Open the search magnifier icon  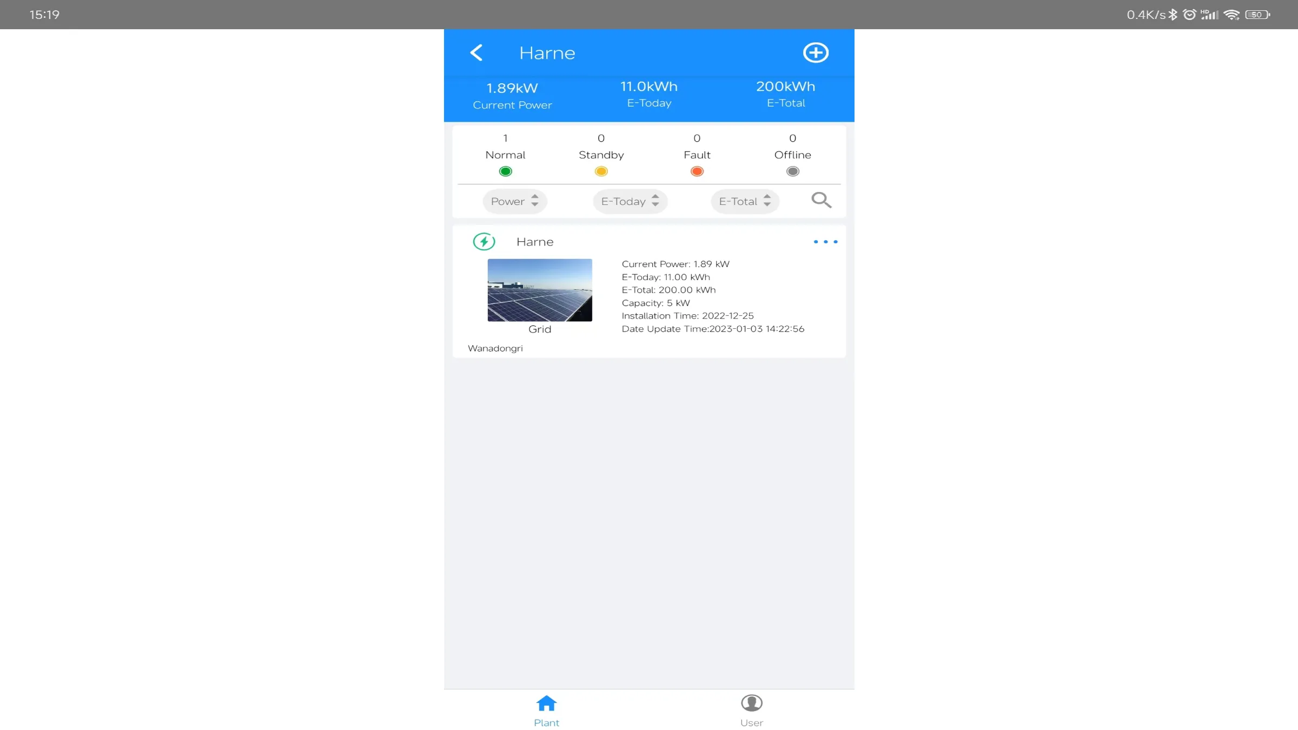pos(821,200)
